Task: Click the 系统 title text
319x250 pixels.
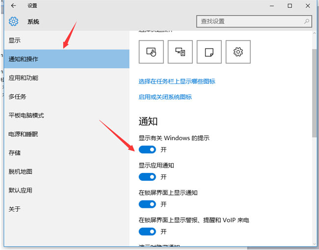Action: 33,22
